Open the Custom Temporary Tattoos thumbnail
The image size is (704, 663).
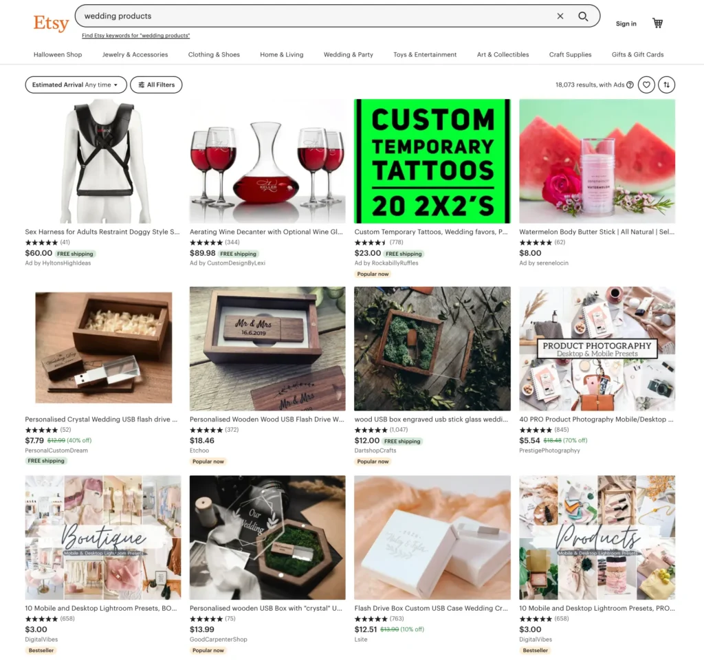pos(432,161)
